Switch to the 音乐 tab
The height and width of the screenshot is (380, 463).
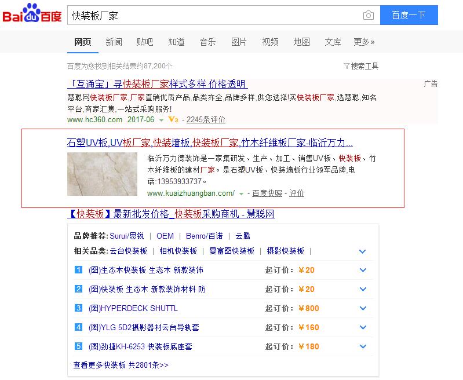coord(207,42)
